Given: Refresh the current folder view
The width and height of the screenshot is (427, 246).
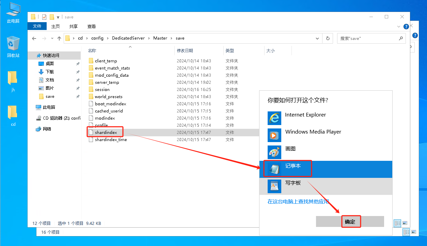Looking at the screenshot, I should pyautogui.click(x=328, y=39).
